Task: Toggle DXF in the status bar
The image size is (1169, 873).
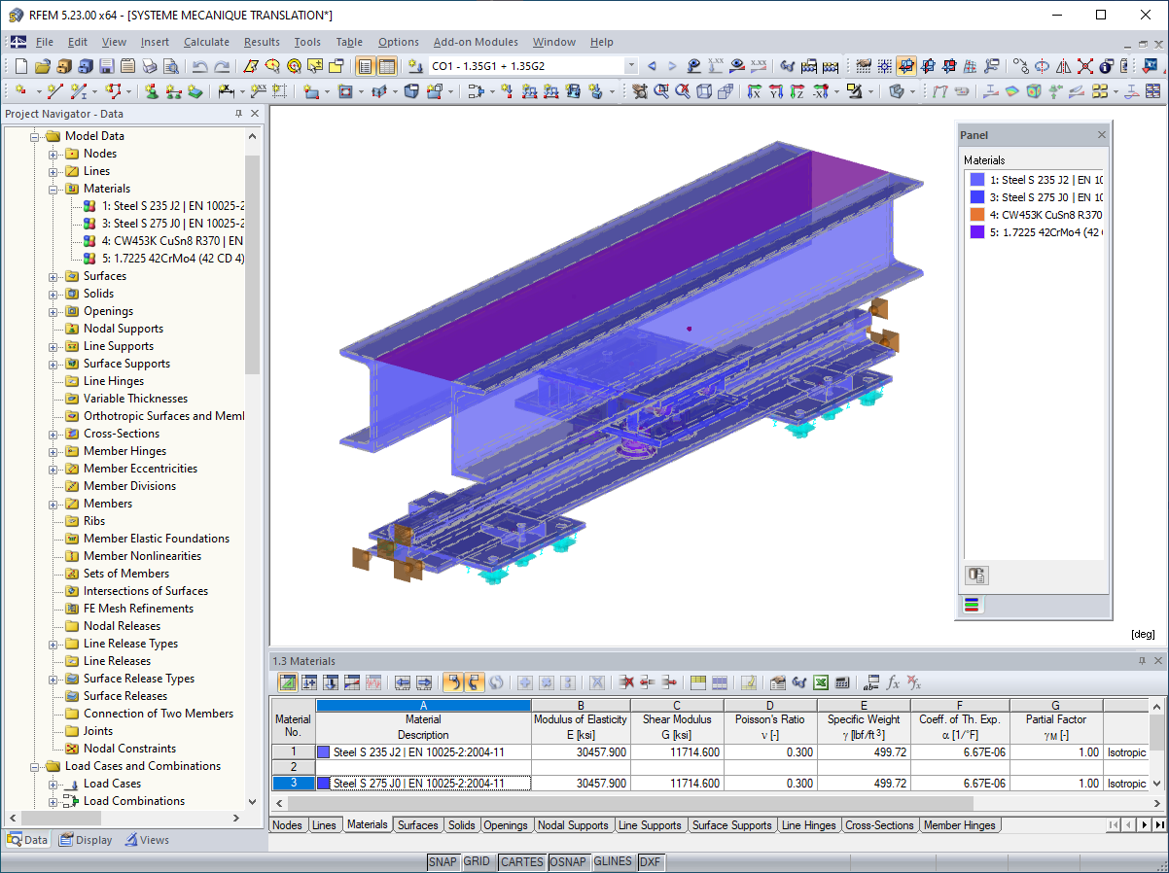Action: coord(649,861)
